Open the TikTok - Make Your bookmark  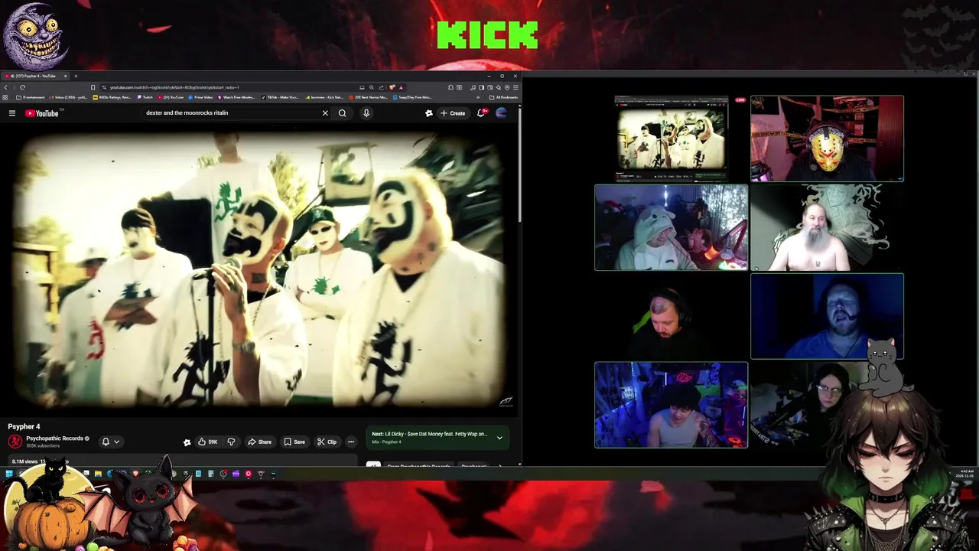point(280,97)
